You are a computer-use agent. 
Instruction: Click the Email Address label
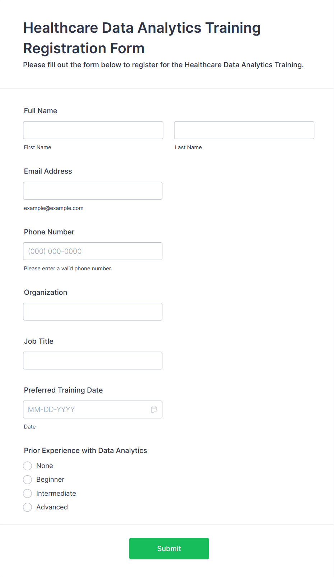(48, 171)
